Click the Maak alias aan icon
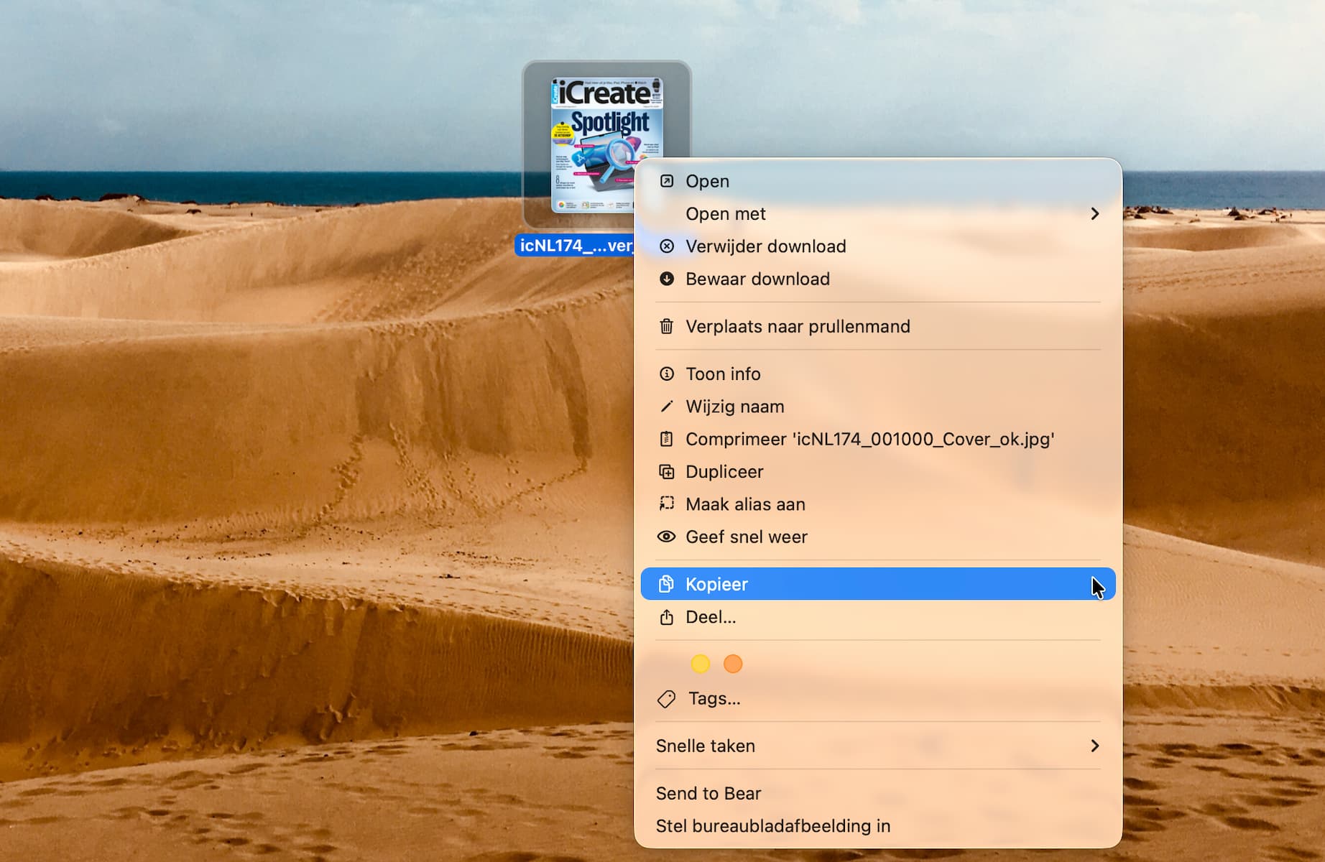 coord(666,504)
